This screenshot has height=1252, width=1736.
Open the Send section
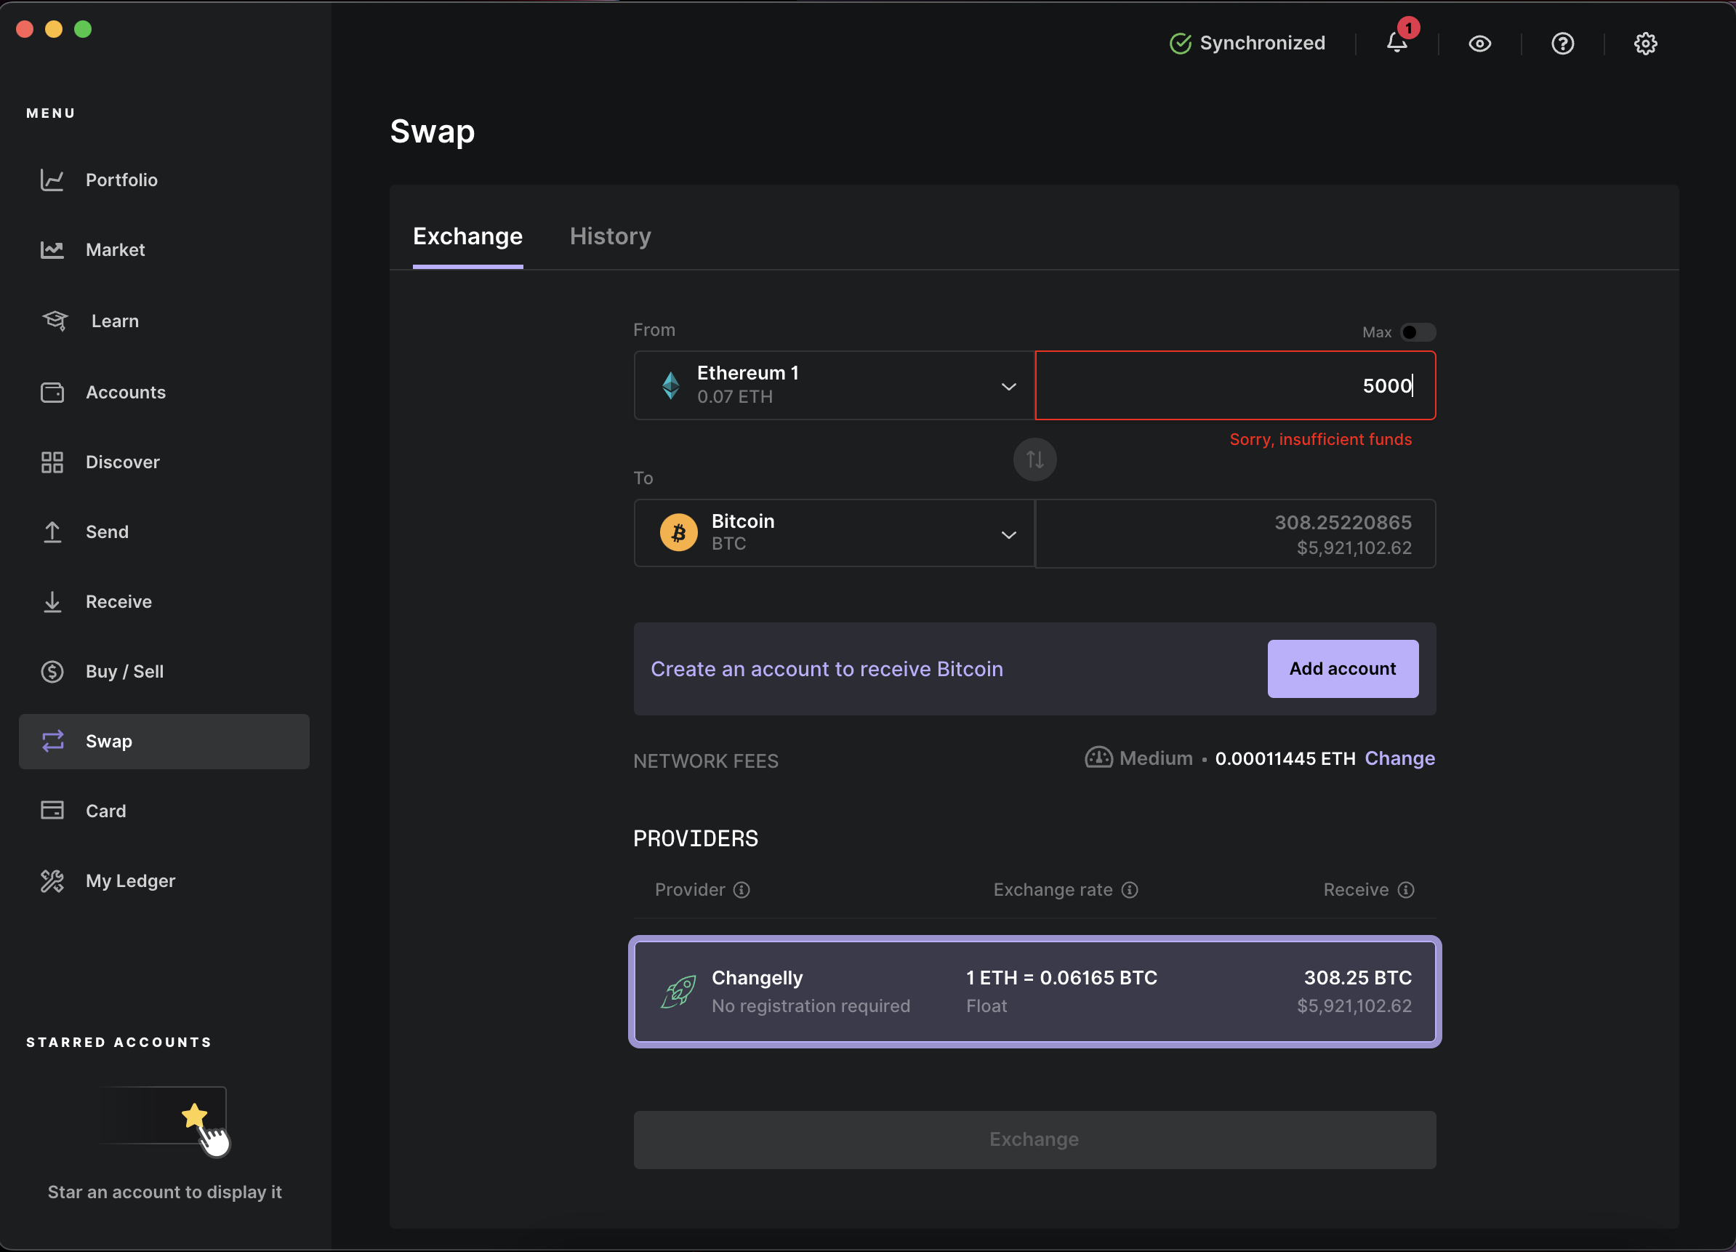(107, 531)
